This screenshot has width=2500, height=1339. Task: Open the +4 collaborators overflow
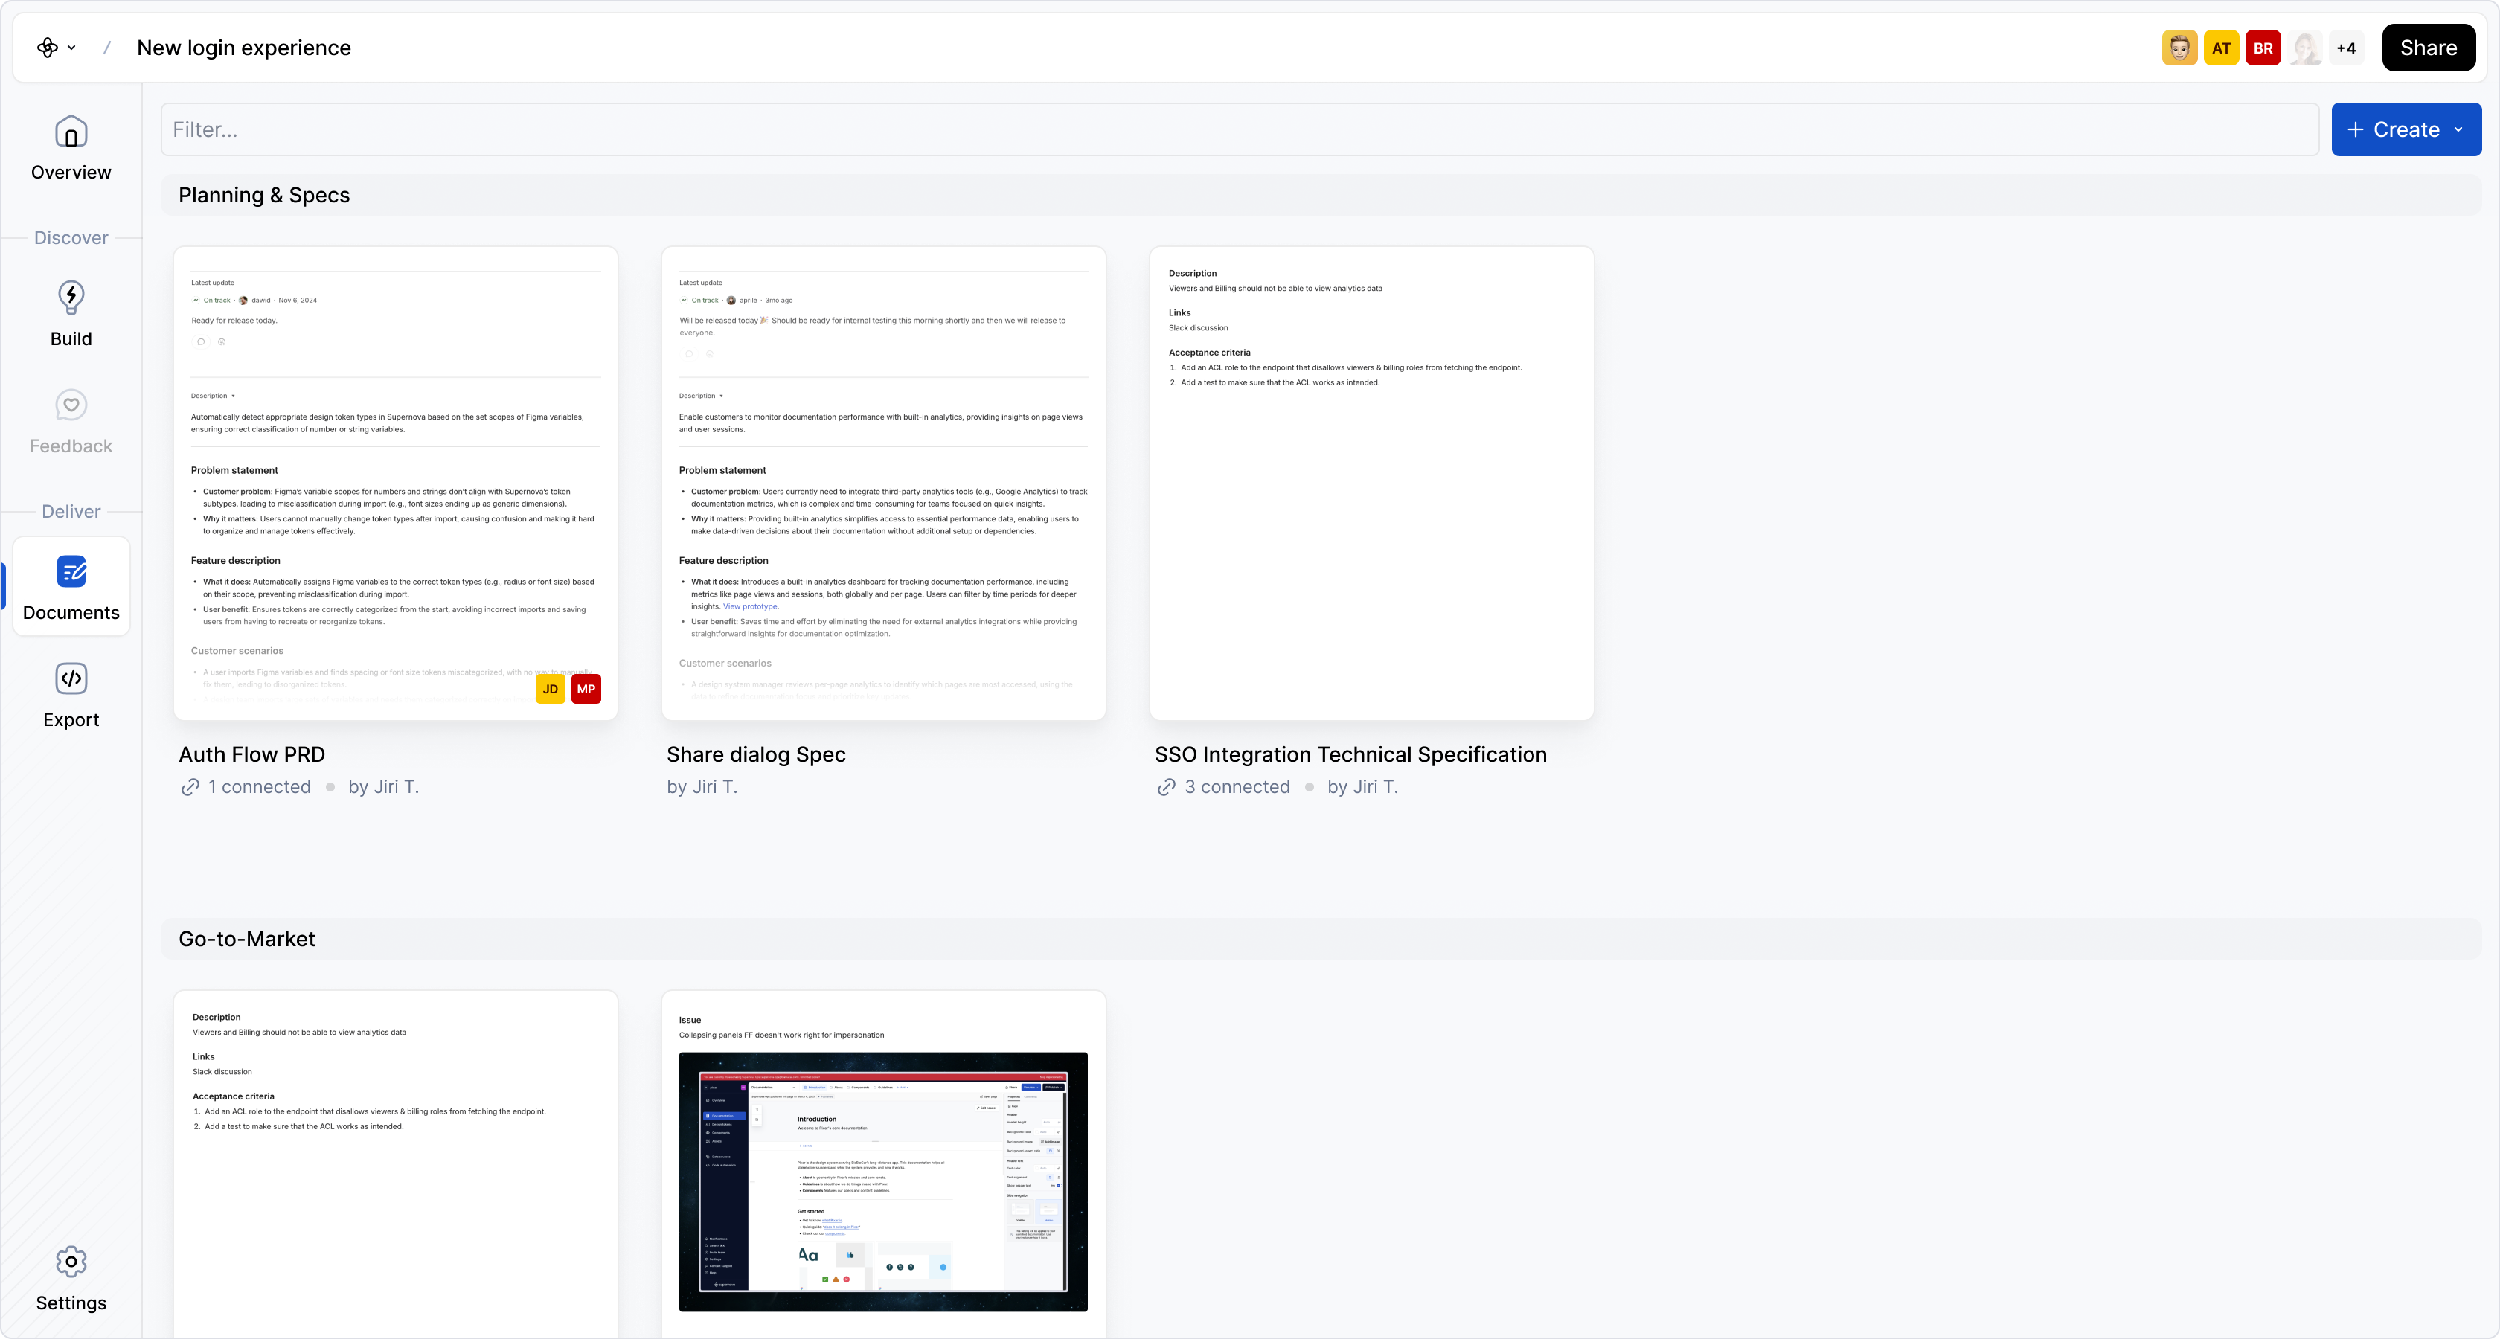(2347, 48)
